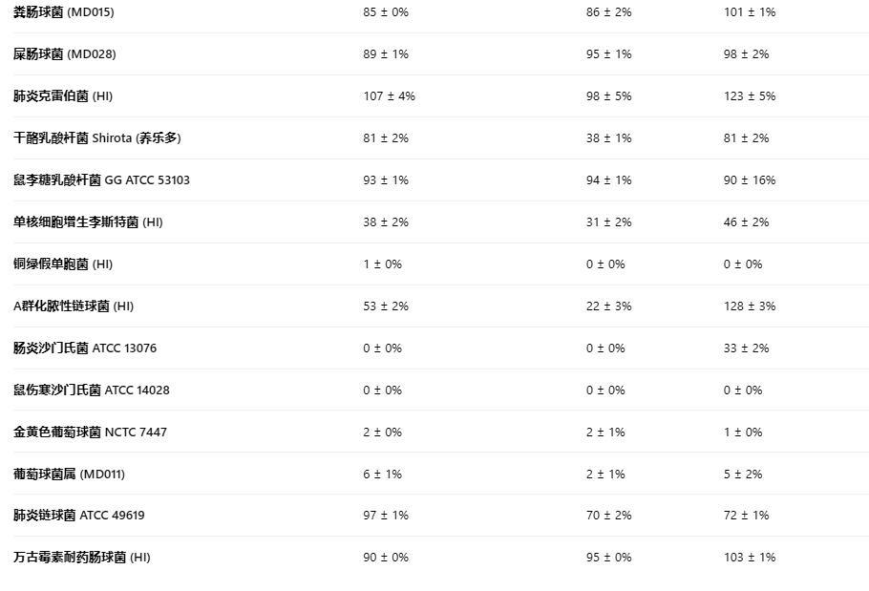The width and height of the screenshot is (869, 591).
Task: Select the 103 ± 1% cell
Action: [749, 558]
